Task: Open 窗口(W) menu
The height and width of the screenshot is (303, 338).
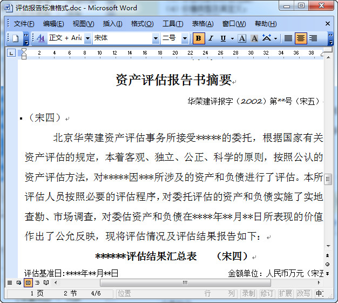Action: coord(234,24)
